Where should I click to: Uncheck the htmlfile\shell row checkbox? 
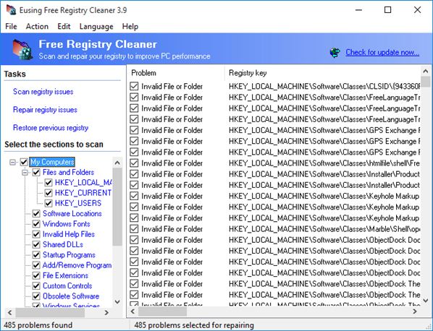134,163
